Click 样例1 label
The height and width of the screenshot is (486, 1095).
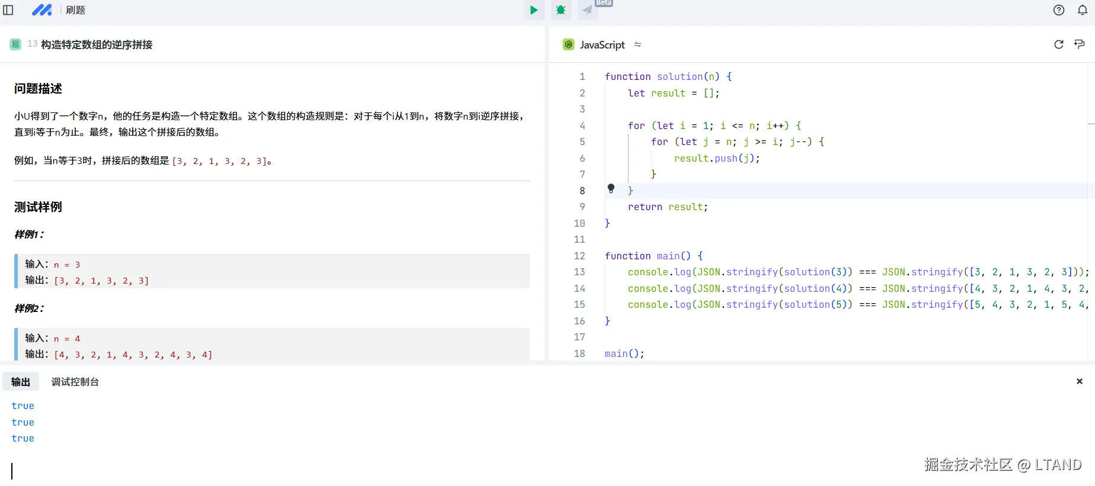click(x=29, y=234)
